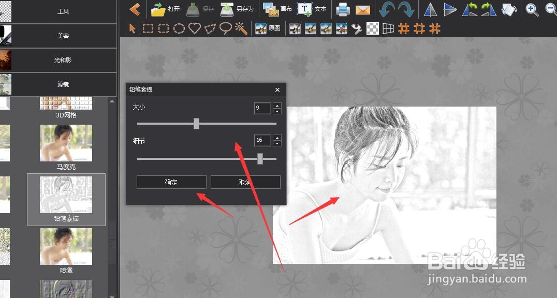Select the rectangle selection tool
The image size is (557, 298).
[148, 28]
